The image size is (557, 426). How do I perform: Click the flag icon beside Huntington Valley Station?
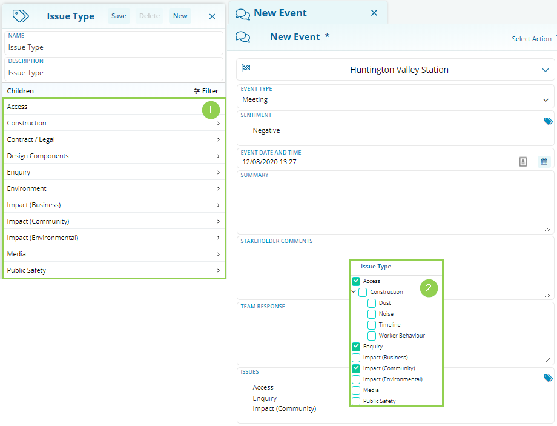point(246,68)
